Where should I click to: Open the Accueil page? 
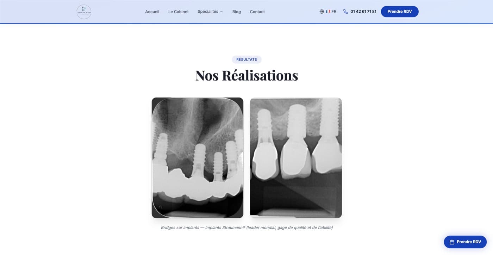click(152, 12)
